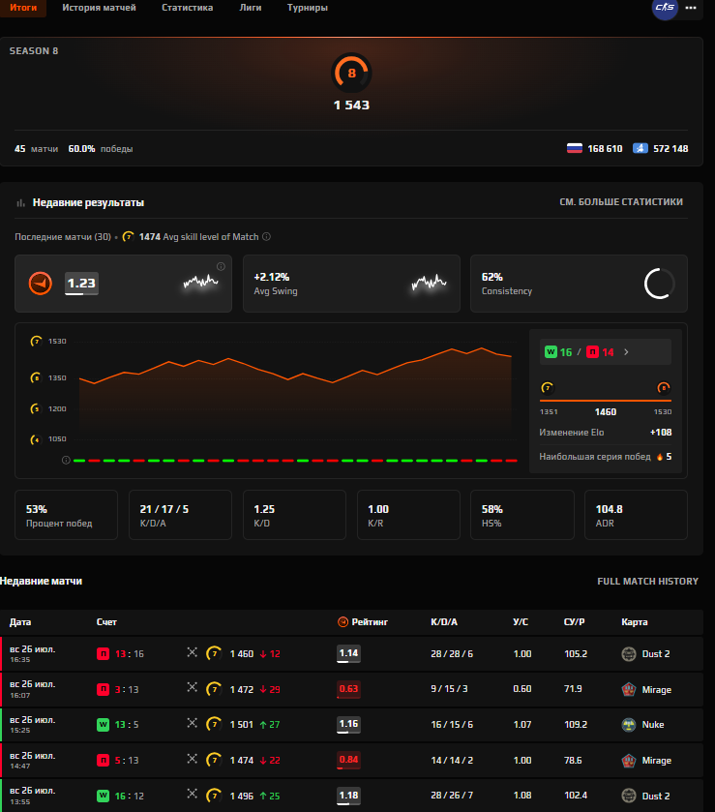Click the level 8 skill badge
The image size is (715, 812).
pyautogui.click(x=351, y=73)
